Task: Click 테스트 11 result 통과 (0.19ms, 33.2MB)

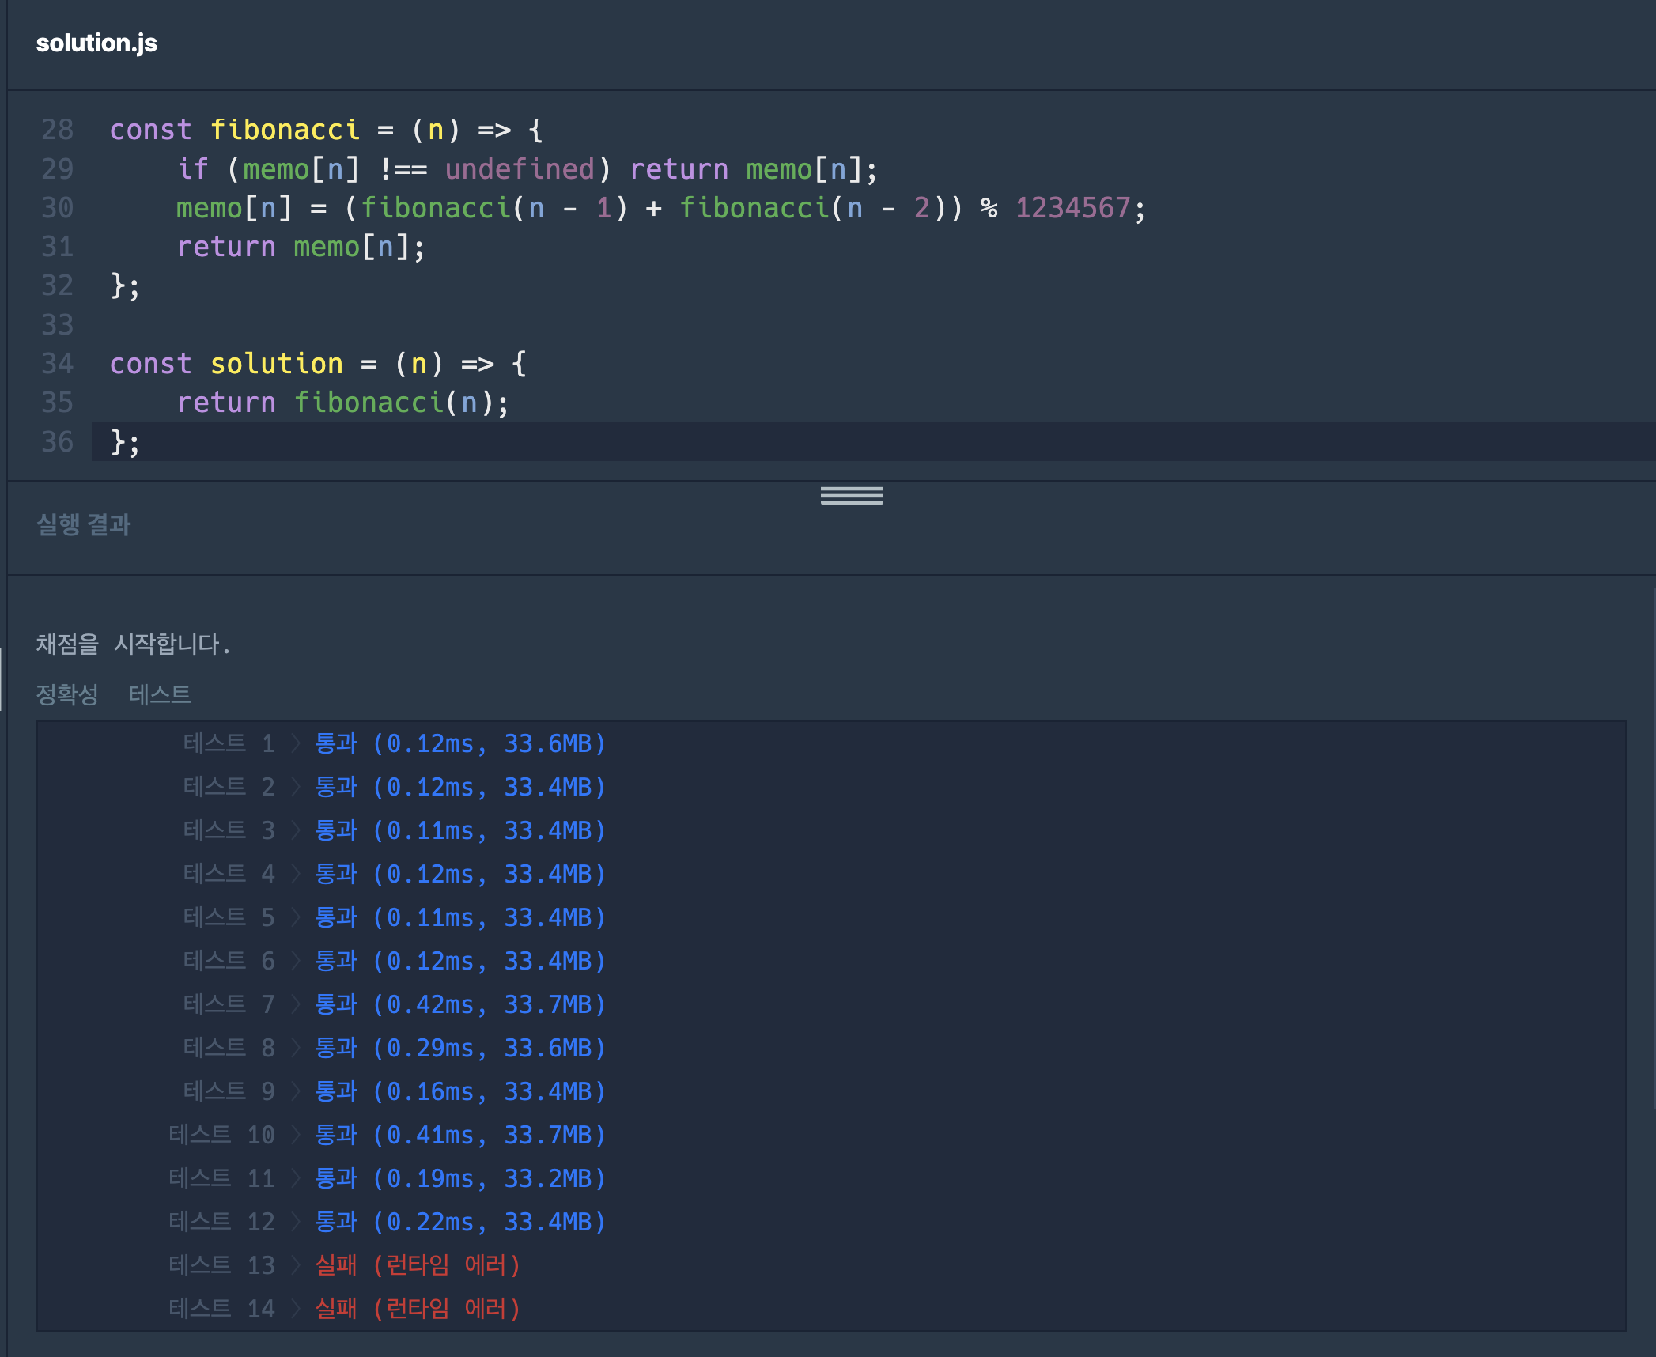Action: pos(460,1178)
